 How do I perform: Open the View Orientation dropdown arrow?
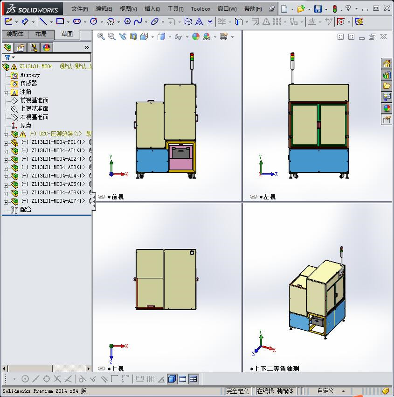152,37
